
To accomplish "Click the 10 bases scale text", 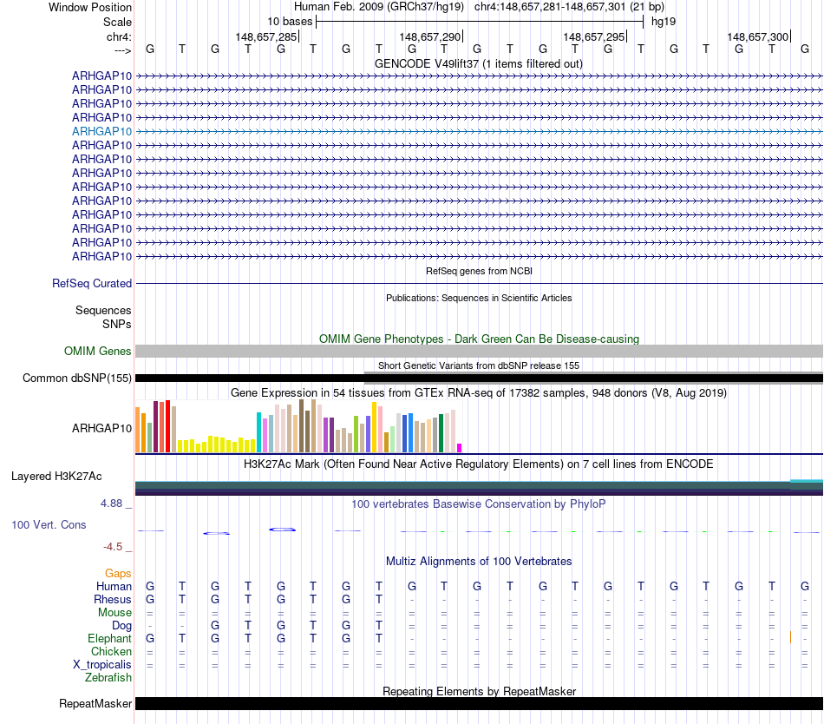I will [290, 22].
